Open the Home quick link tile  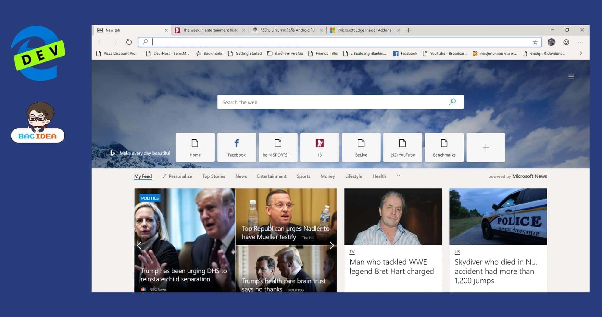pyautogui.click(x=195, y=148)
